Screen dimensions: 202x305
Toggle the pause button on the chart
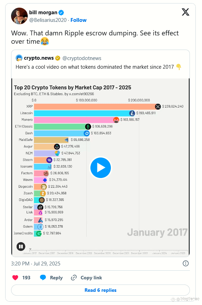pos(21,246)
